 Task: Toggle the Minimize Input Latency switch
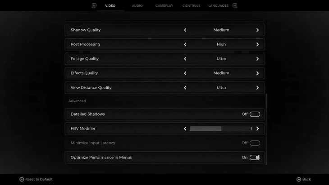(x=255, y=143)
